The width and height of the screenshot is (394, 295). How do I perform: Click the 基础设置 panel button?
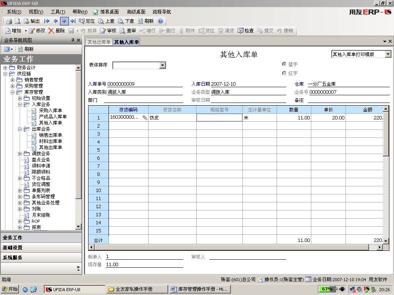coord(42,248)
